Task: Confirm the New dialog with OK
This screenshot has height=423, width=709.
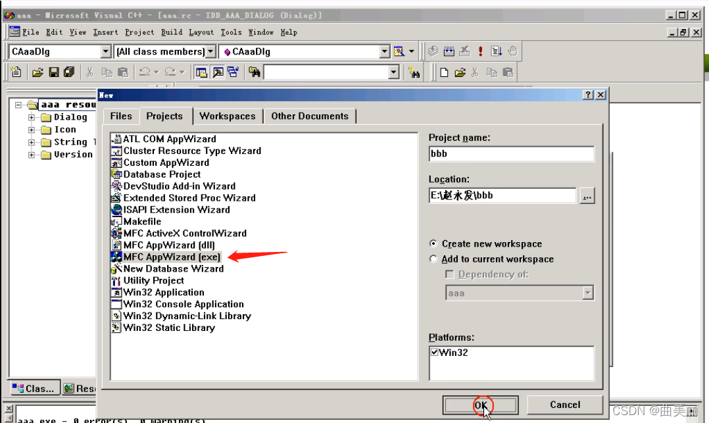Action: coord(480,405)
